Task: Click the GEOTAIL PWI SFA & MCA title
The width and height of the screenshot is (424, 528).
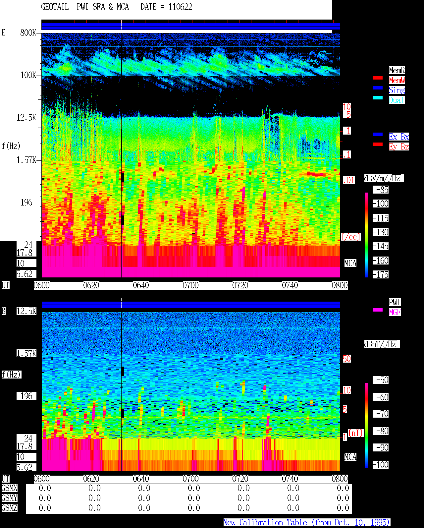Action: (85, 7)
